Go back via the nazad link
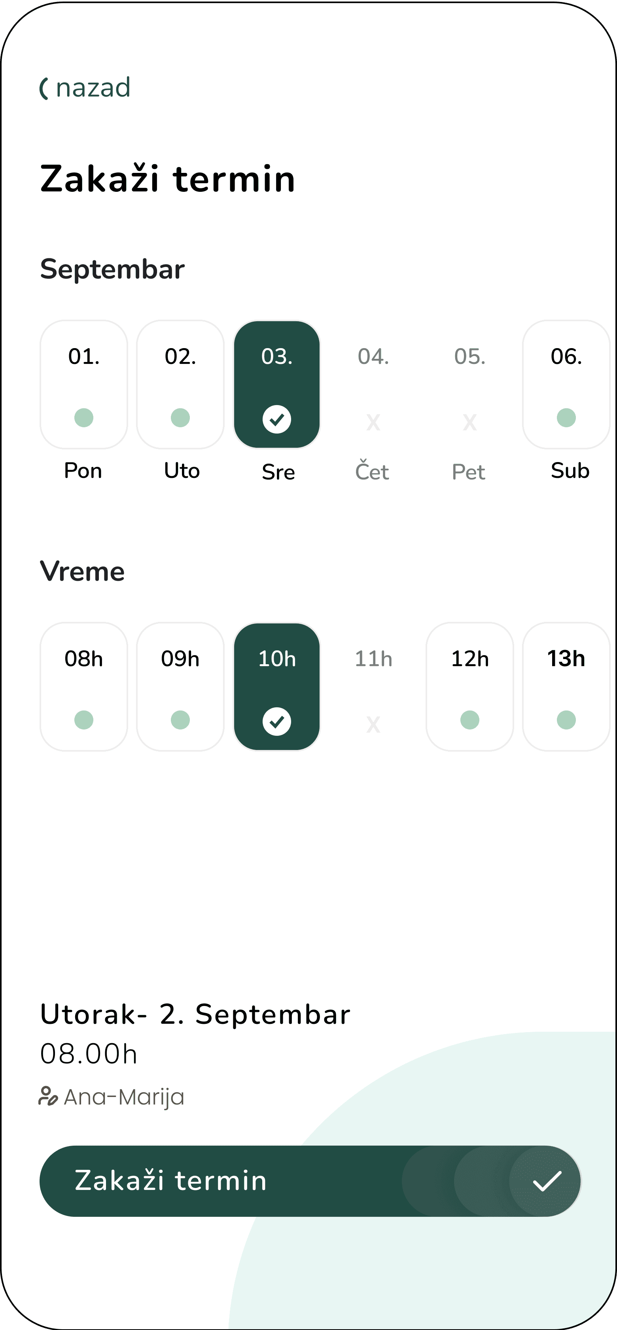This screenshot has height=1330, width=617. pos(93,88)
